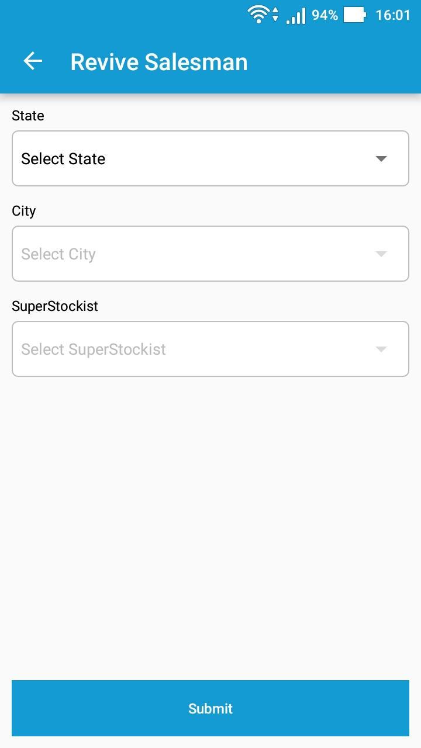Tap the Revive Salesman title

[x=159, y=62]
